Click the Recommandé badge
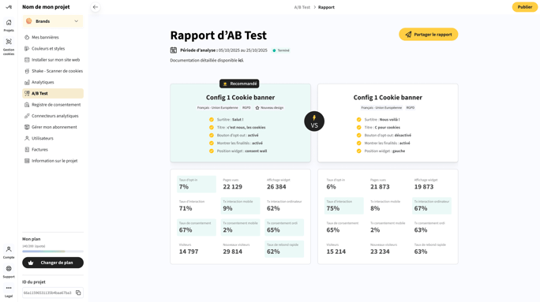Viewport: 540px width, 302px height. tap(239, 84)
